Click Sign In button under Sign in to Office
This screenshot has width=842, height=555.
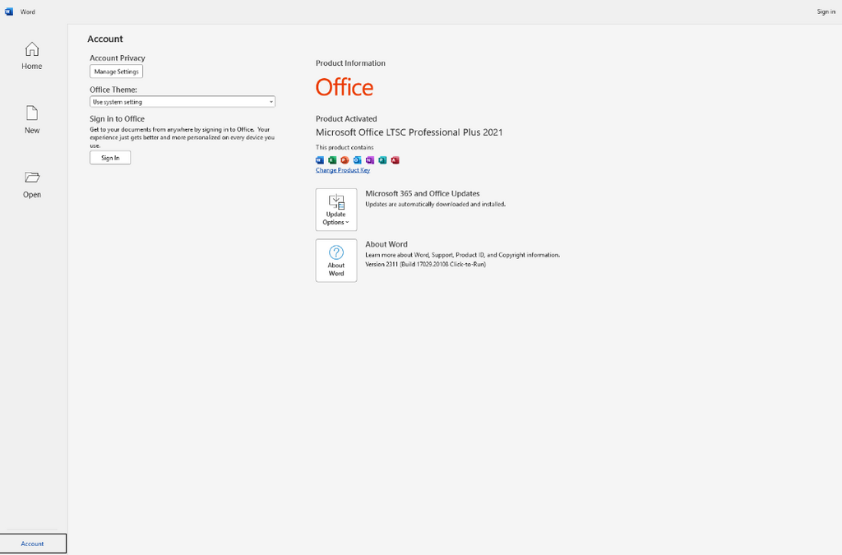110,158
